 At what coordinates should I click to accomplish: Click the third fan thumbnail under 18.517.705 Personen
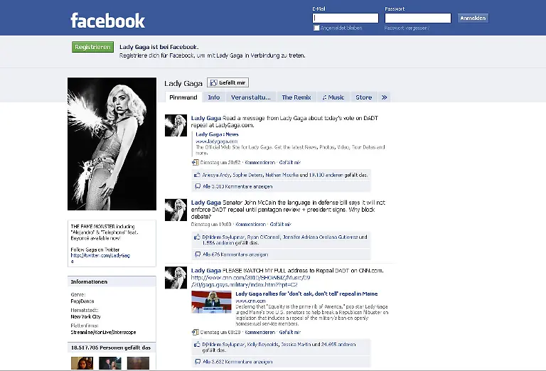(138, 363)
